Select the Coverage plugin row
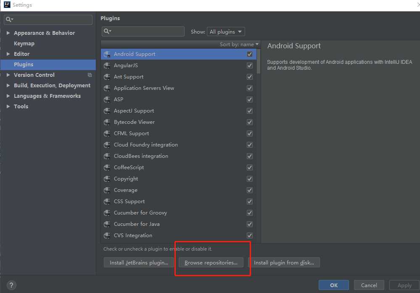The image size is (420, 293). (179, 190)
